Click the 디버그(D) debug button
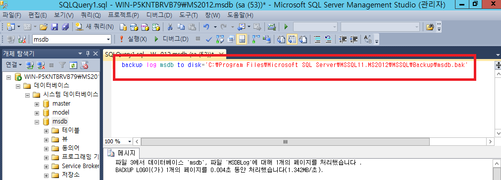501x180 pixels. tap(172, 39)
